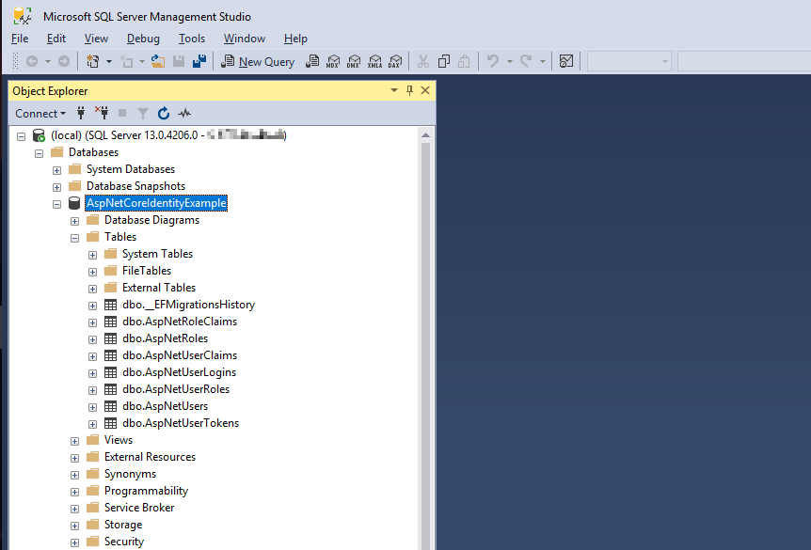Click the Connect Object Explorer plug icon
Screen dimensions: 811x550
click(x=81, y=113)
